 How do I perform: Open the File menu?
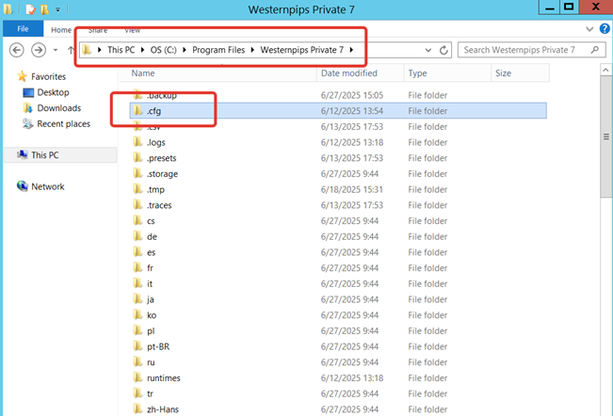point(23,29)
